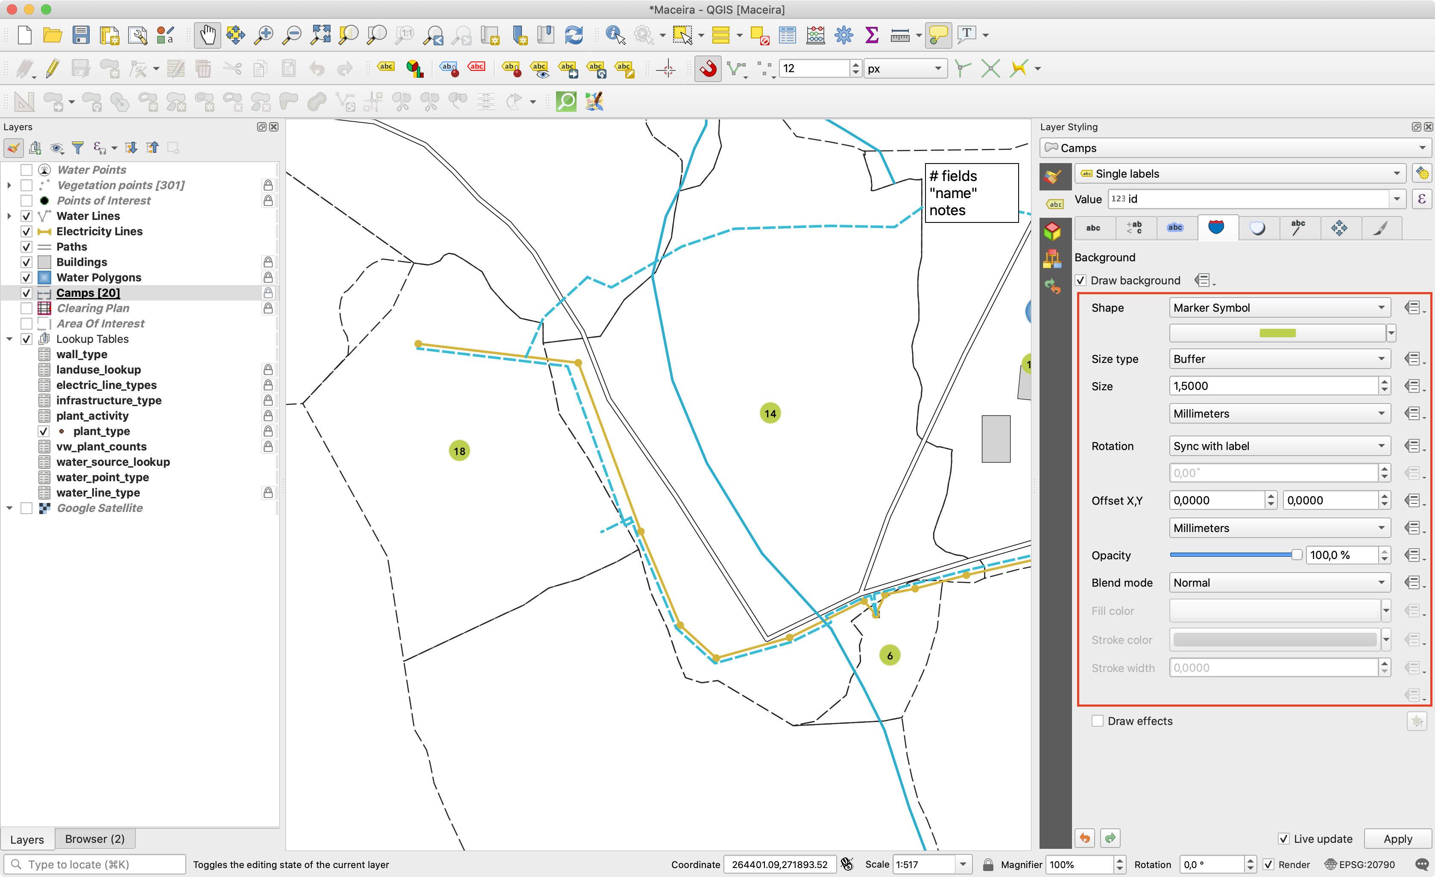This screenshot has height=877, width=1435.
Task: Click the Toggle Editing pencil icon
Action: pyautogui.click(x=53, y=69)
